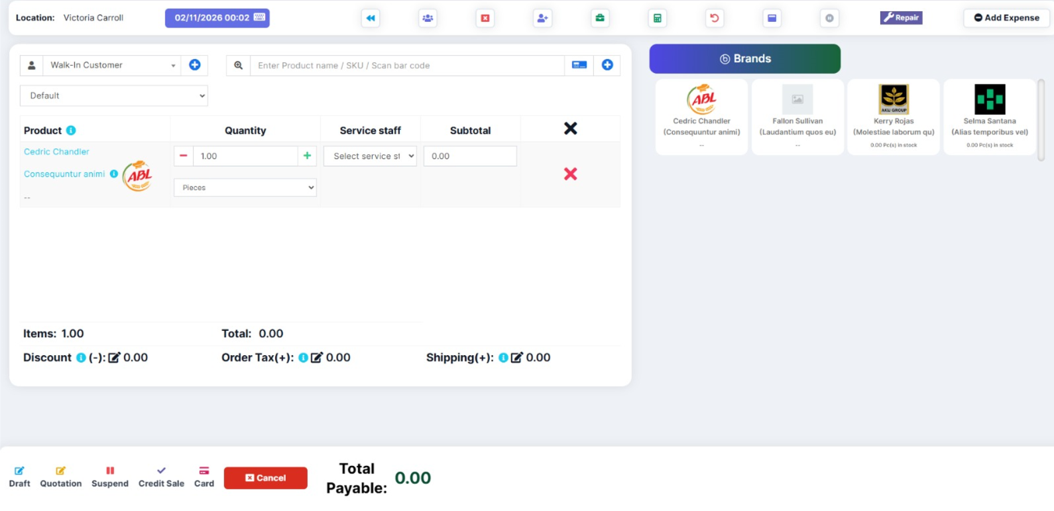Select the Selma Santana product card
Screen dimensions: 1054x511
coord(990,117)
